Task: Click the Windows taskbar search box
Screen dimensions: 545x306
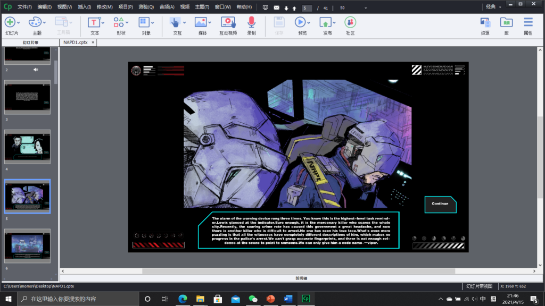Action: click(x=78, y=299)
